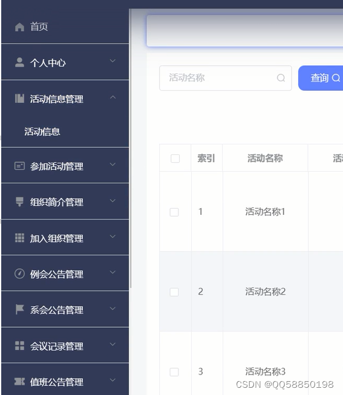343x395 pixels.
Task: Click the icon beside 活动信息管理
Action: coord(19,99)
